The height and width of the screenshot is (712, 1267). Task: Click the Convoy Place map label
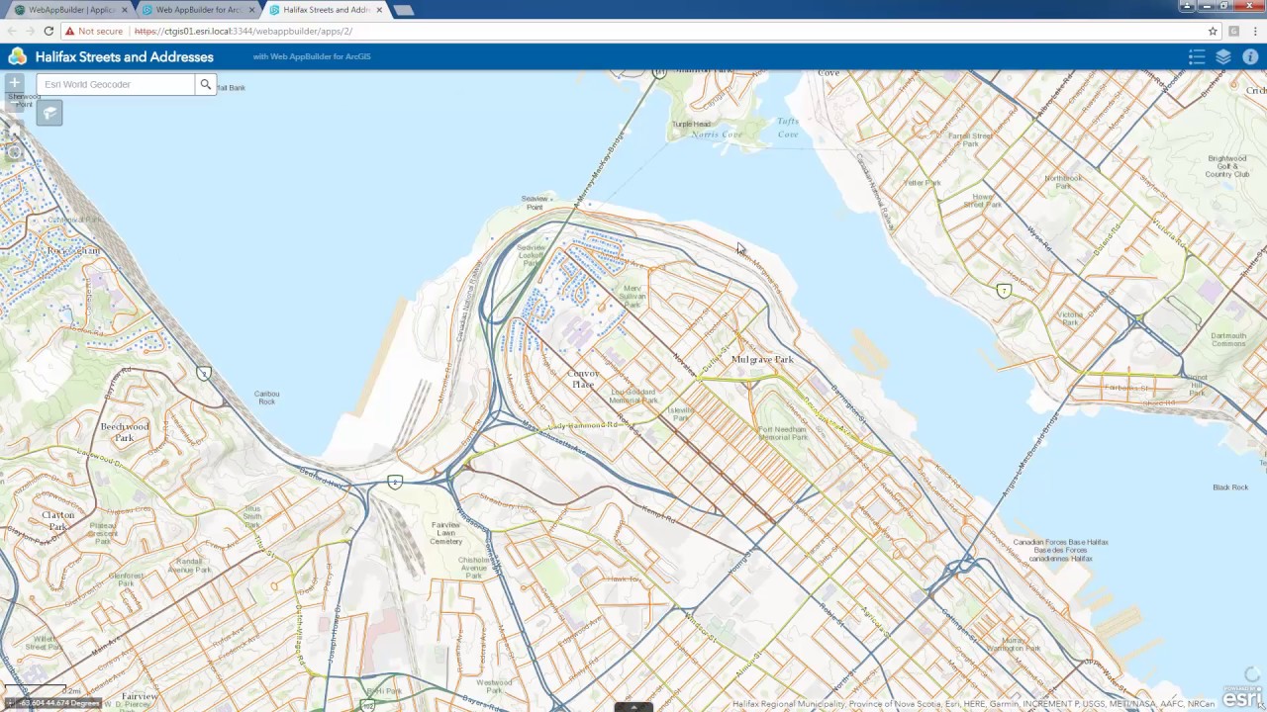coord(584,379)
